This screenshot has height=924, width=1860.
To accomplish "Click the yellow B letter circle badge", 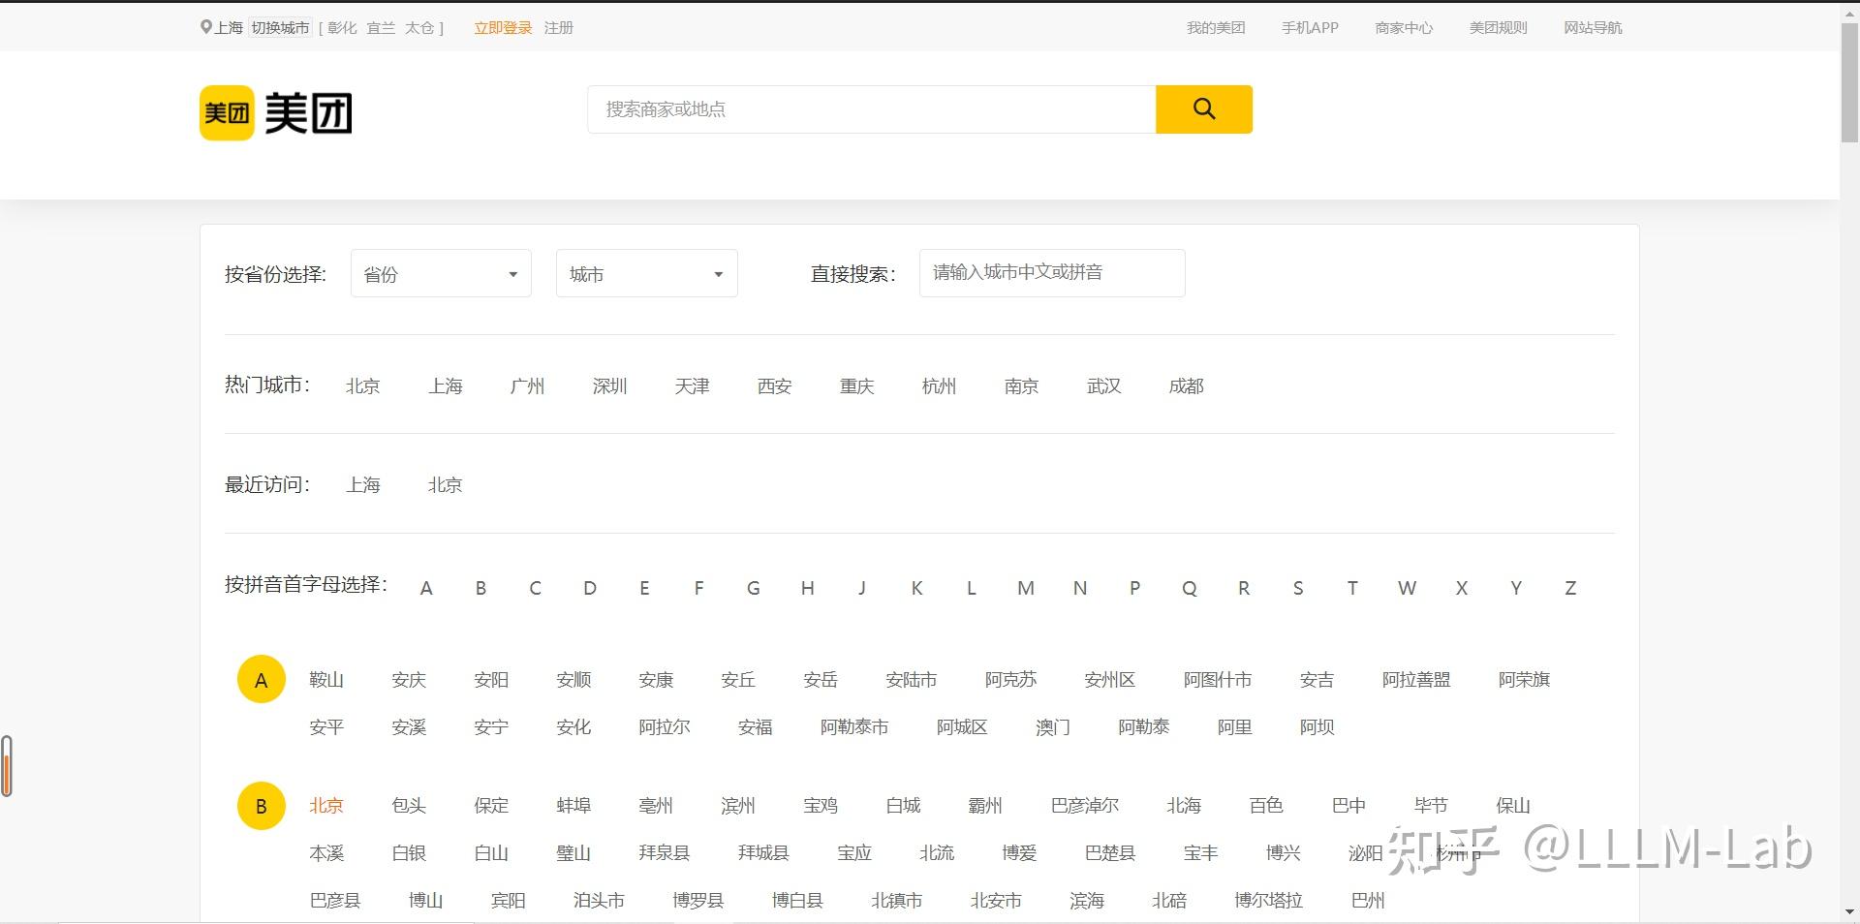I will coord(261,806).
